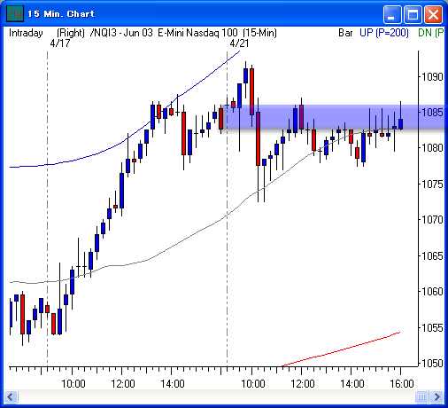Click the first 12:00 time axis label

tap(123, 384)
